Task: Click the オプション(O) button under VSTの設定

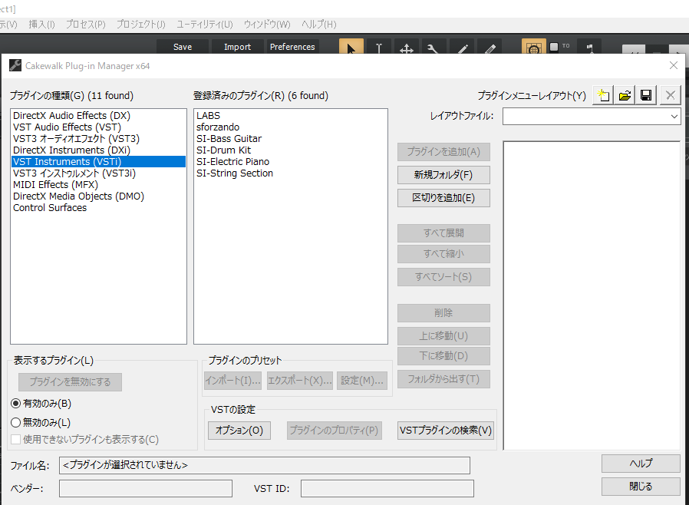Action: point(238,430)
